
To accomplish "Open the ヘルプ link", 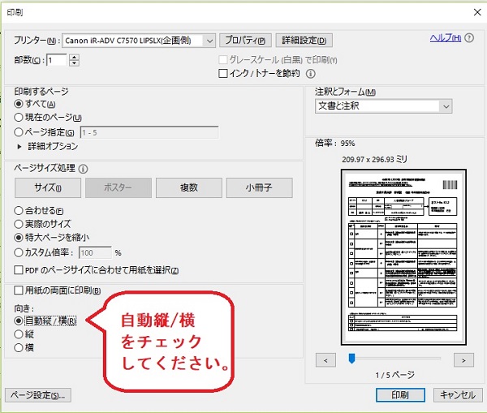I will tap(444, 38).
